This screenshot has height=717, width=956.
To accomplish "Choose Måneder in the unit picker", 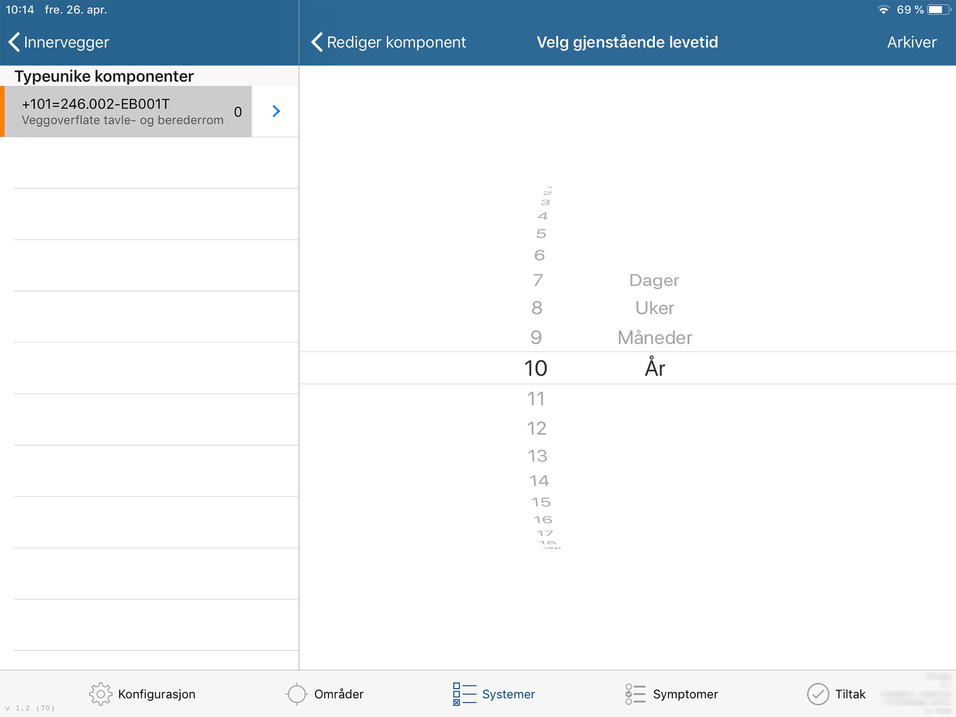I will (x=654, y=337).
